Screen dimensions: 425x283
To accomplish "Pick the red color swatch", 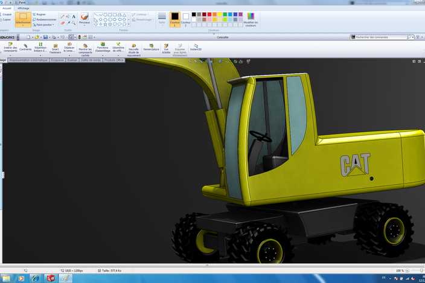I will pyautogui.click(x=209, y=14).
